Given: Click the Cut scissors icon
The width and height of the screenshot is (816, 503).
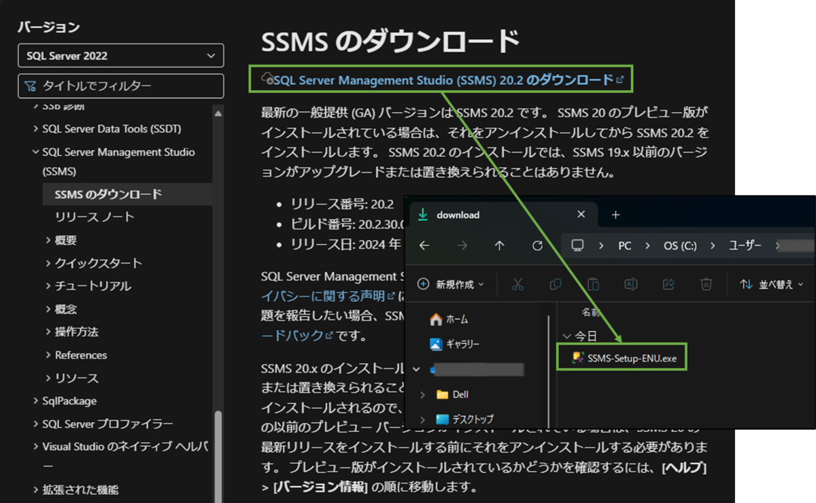Looking at the screenshot, I should point(518,284).
